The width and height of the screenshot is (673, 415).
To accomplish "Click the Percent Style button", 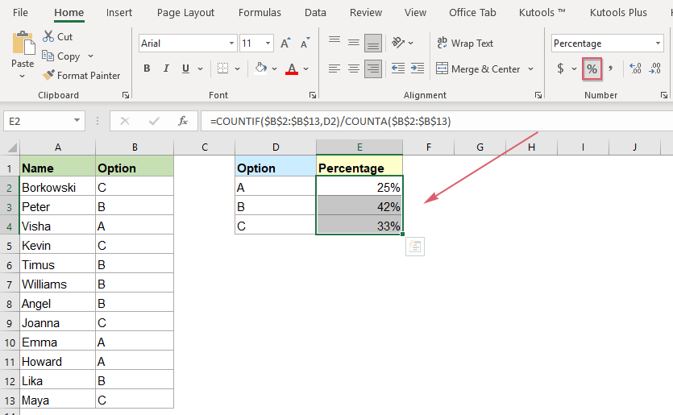I will (x=592, y=69).
